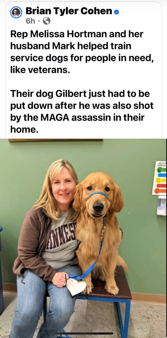Open the photo of woman with golden retriever
Viewport: 167px width, 338px height.
click(83, 238)
